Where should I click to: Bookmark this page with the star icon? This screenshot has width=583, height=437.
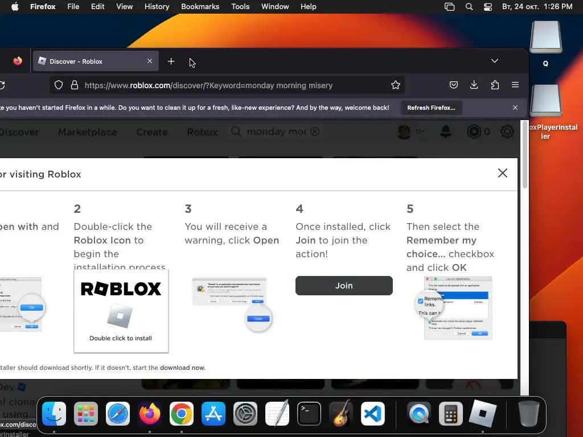tap(396, 85)
